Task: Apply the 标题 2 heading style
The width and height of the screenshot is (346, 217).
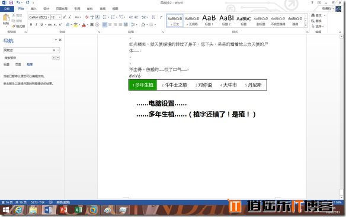Action: (226, 21)
